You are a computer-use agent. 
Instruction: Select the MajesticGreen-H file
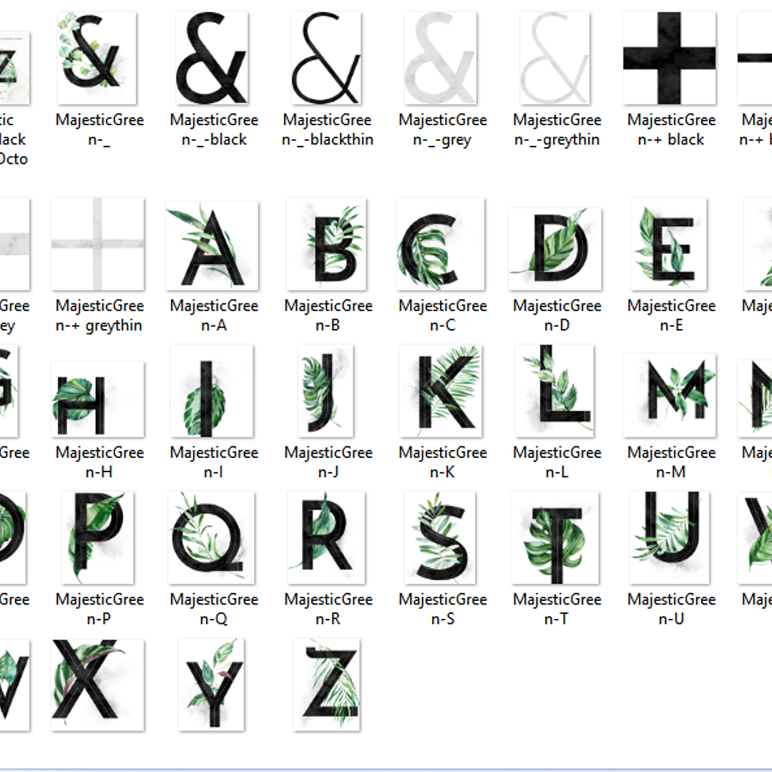point(98,392)
